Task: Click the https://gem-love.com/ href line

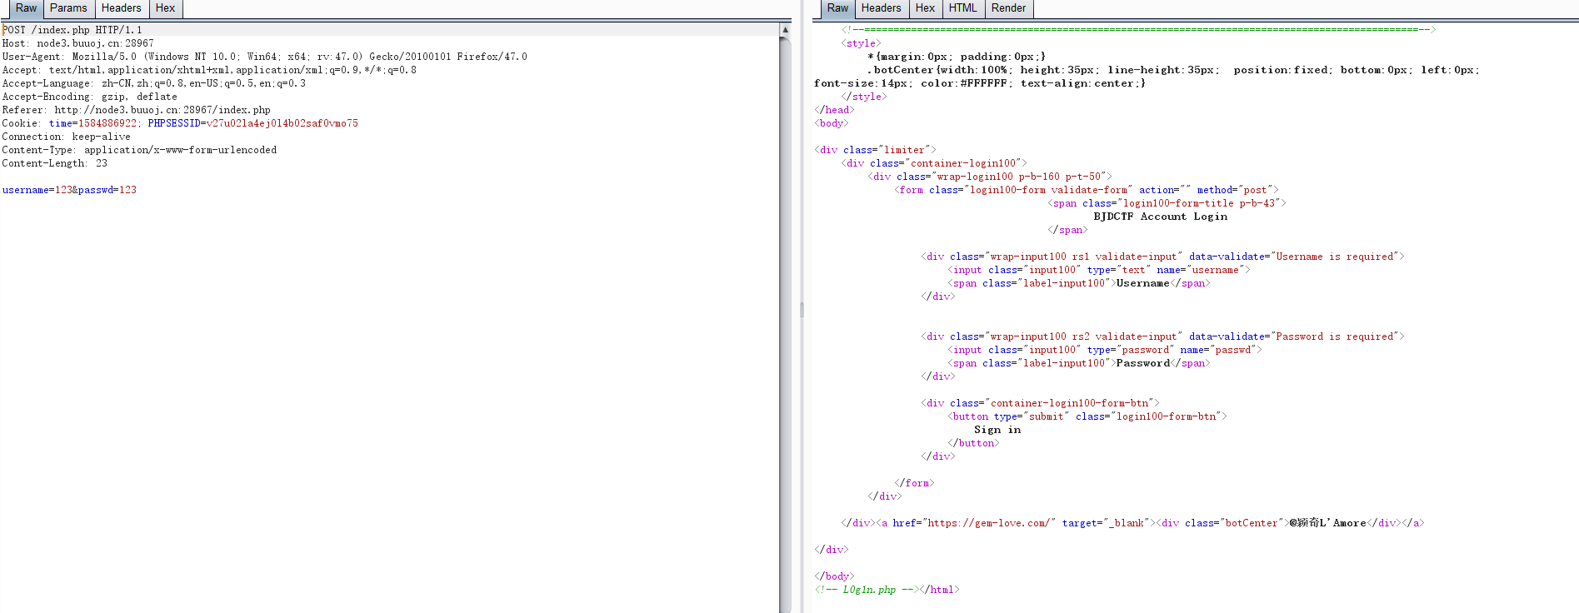Action: point(1133,523)
